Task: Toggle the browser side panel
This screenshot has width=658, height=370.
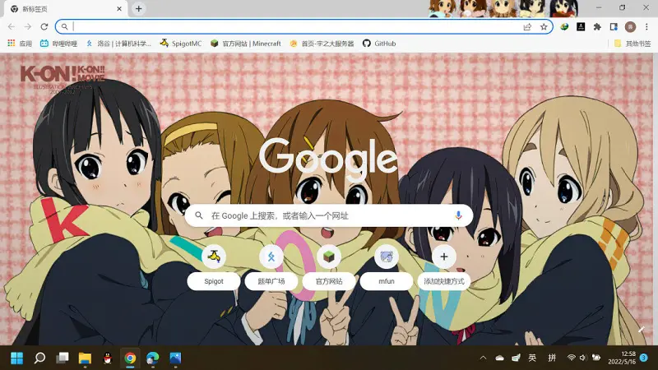Action: tap(614, 27)
